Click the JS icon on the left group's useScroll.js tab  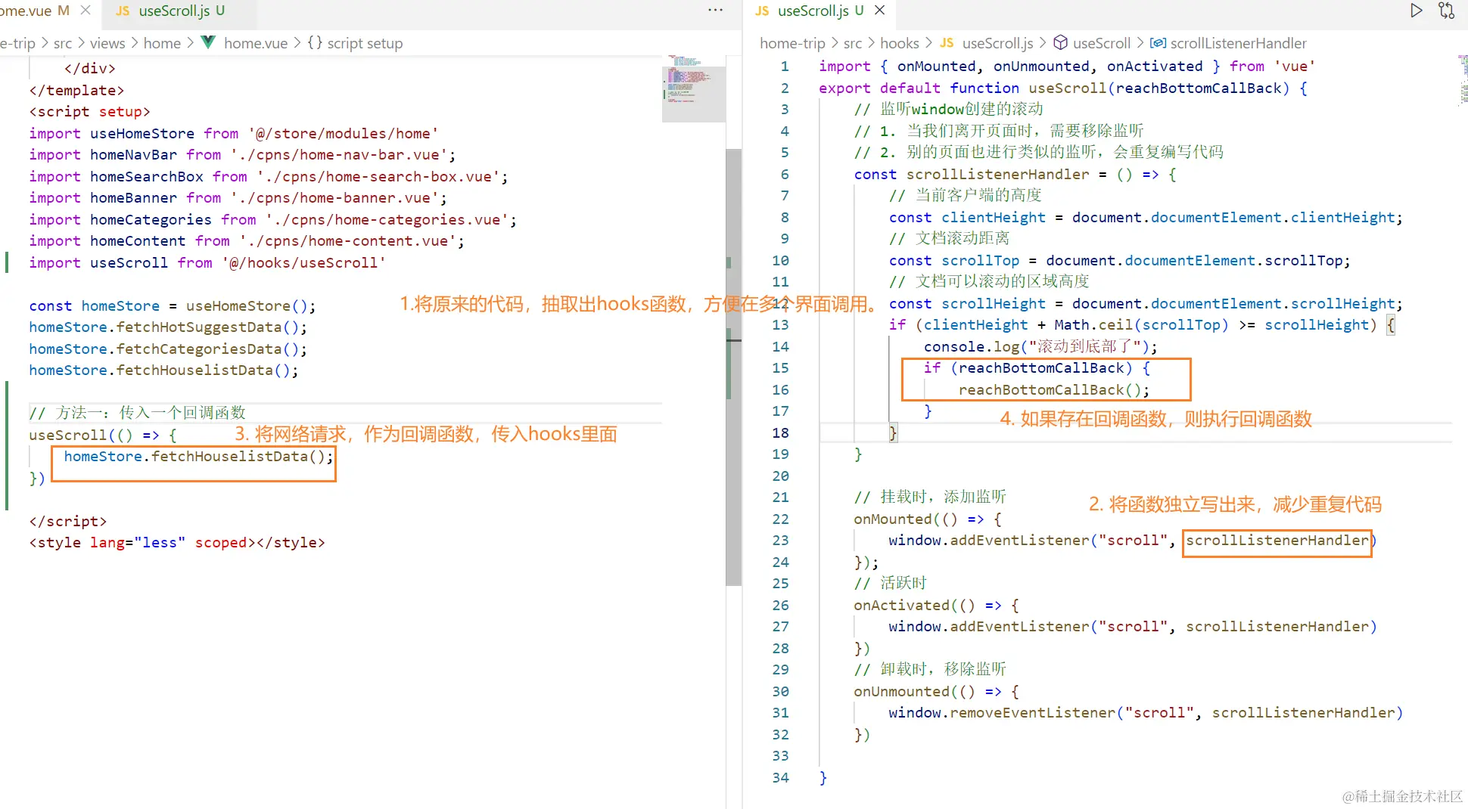click(123, 11)
